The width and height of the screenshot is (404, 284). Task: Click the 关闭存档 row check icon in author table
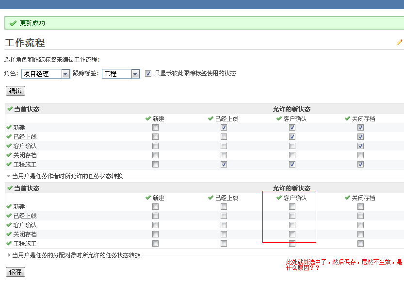(9, 234)
